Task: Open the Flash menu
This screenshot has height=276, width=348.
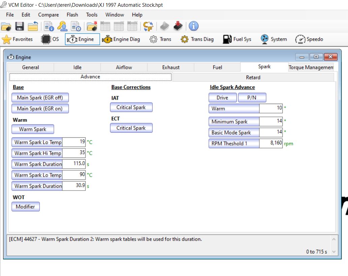Action: pyautogui.click(x=72, y=15)
